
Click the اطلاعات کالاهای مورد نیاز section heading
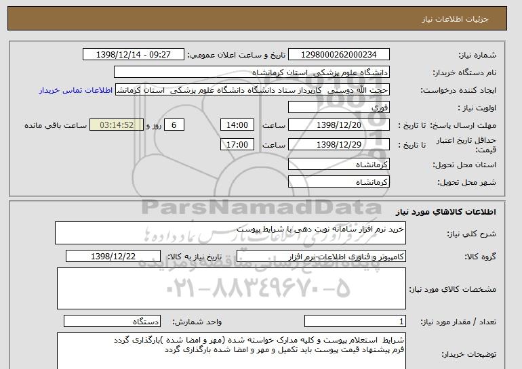[445, 212]
